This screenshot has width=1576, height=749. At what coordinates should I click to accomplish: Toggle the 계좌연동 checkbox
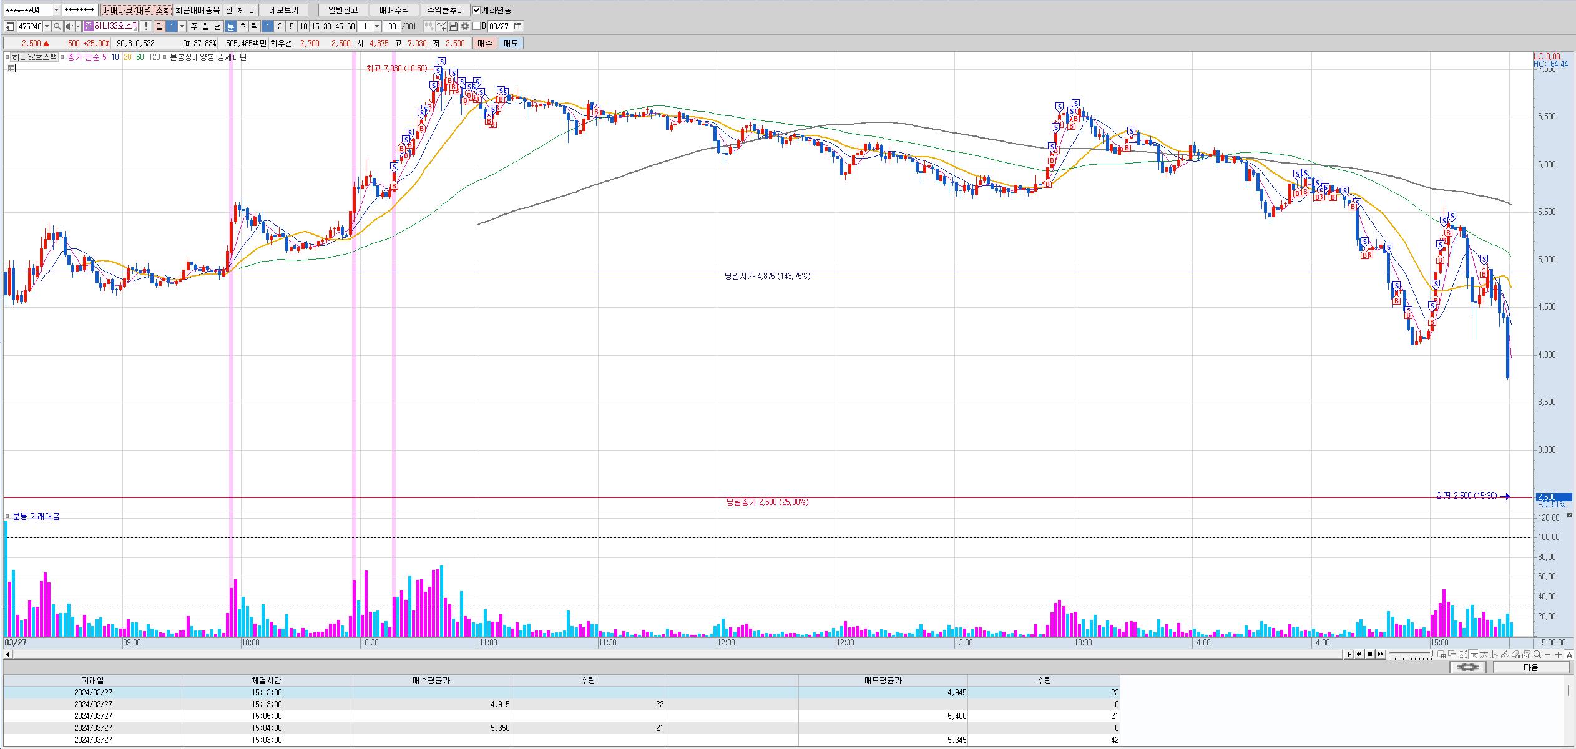pos(477,11)
